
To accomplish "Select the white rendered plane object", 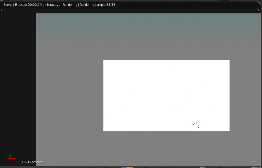I will click(x=166, y=96).
